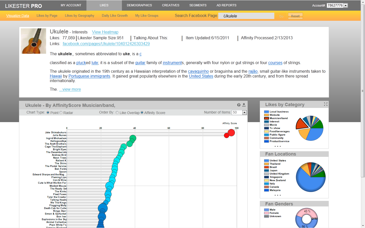Switch to the LIKES tab
The width and height of the screenshot is (365, 228).
tap(104, 5)
